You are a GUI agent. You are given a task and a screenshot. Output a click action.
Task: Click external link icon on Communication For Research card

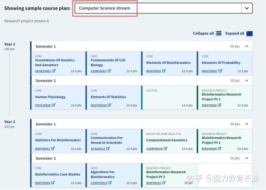(108, 148)
